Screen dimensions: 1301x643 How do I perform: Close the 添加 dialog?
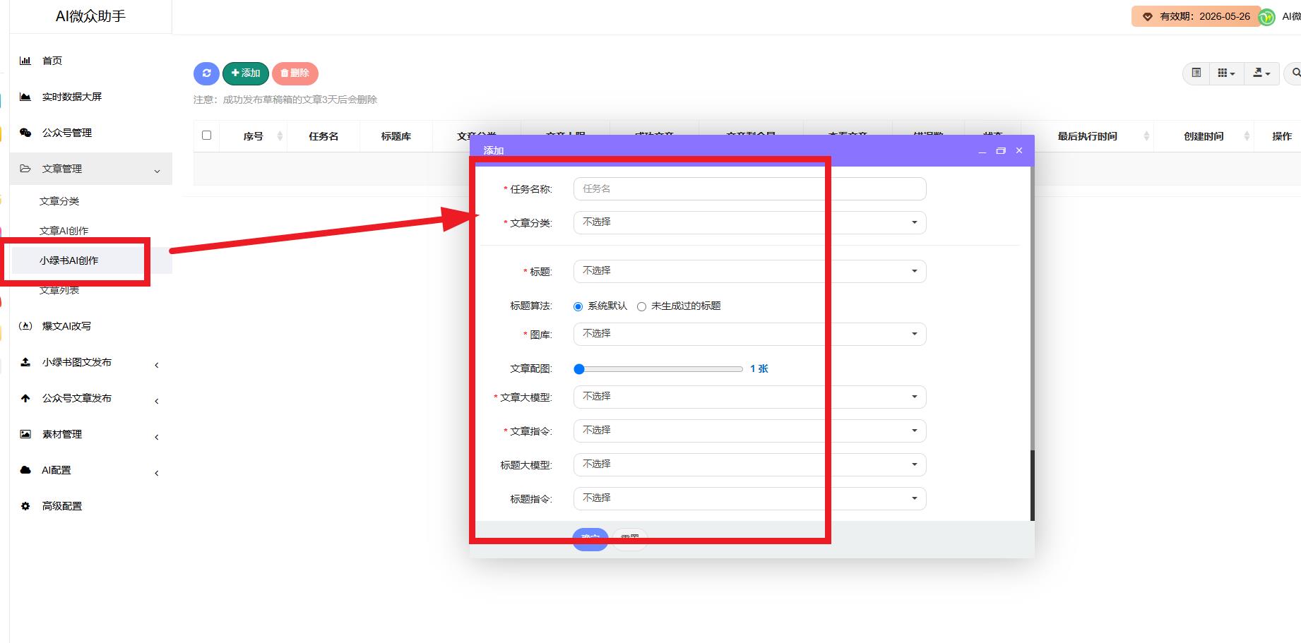coord(1018,151)
